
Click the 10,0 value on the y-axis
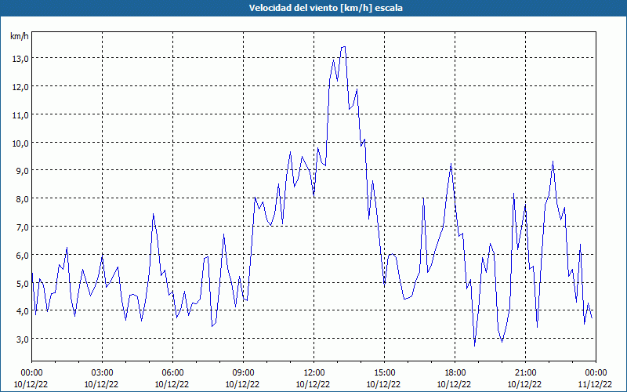click(x=20, y=143)
